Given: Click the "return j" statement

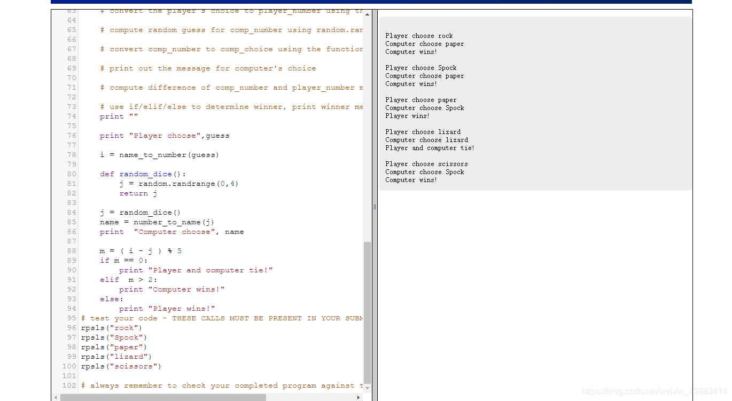Looking at the screenshot, I should [x=138, y=193].
